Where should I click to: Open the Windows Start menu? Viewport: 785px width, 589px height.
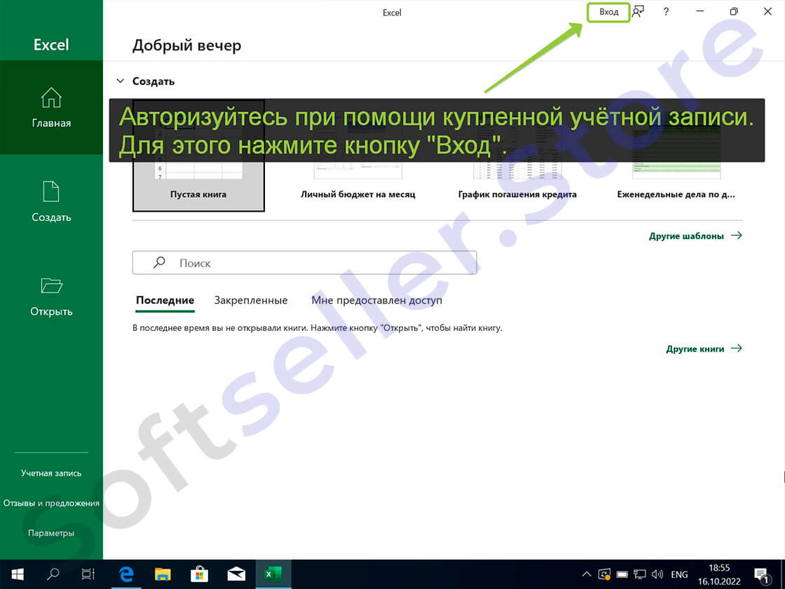(18, 574)
